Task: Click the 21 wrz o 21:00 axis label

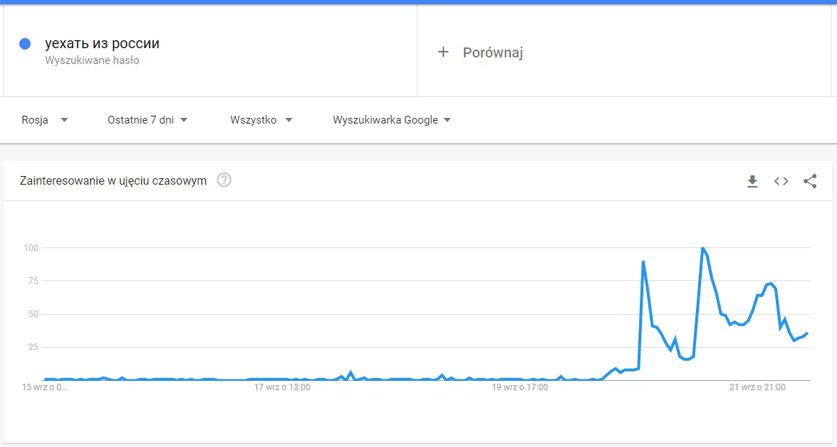Action: click(757, 387)
